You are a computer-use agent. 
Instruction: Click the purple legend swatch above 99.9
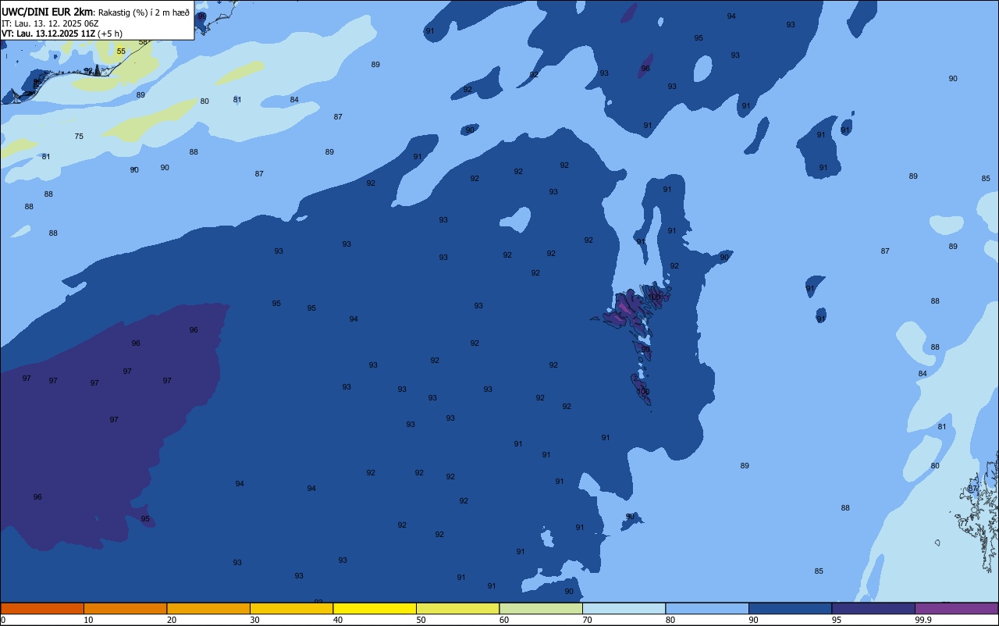(956, 608)
